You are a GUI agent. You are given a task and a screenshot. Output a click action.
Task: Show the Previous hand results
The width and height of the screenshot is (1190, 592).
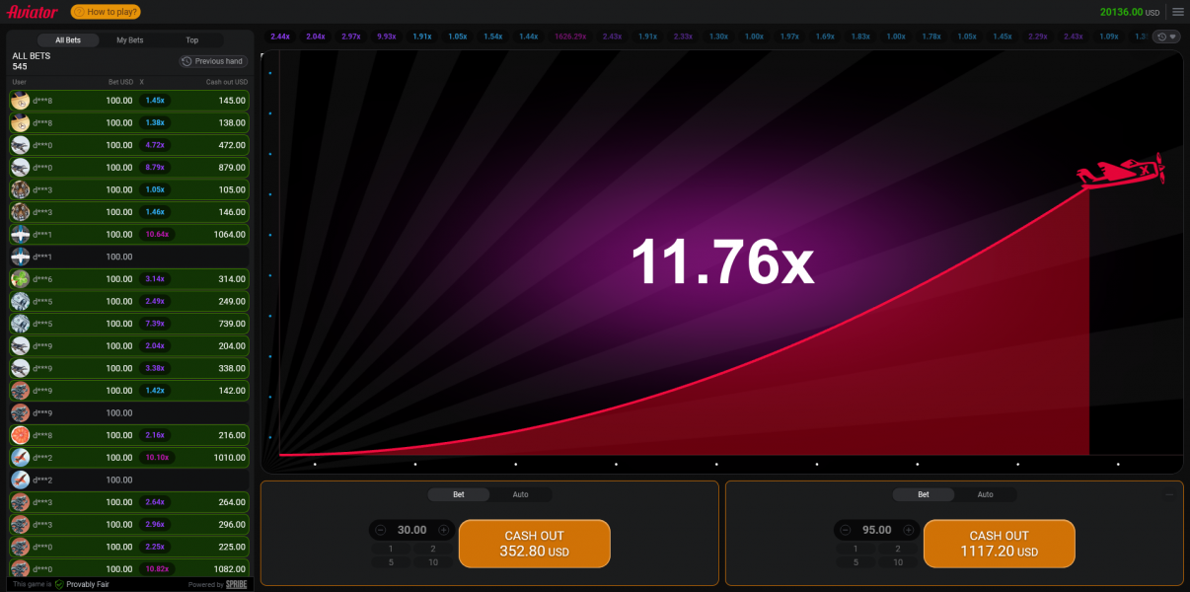[212, 61]
